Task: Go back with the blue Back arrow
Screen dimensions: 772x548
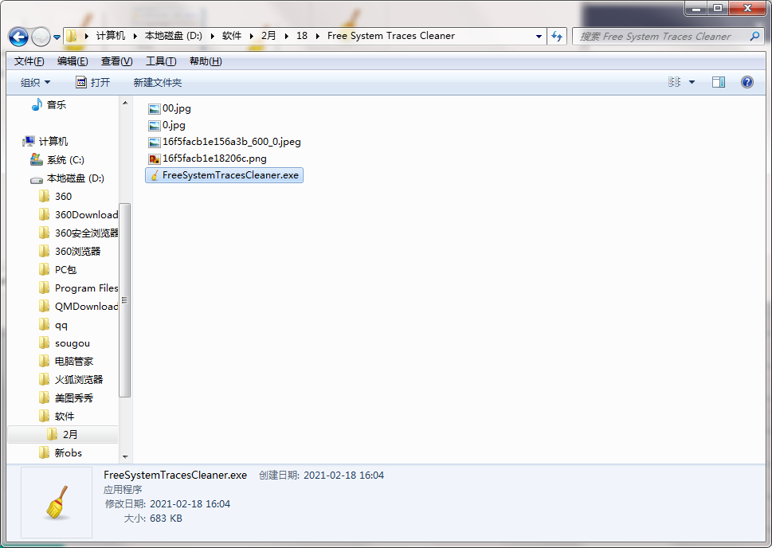Action: (x=18, y=37)
